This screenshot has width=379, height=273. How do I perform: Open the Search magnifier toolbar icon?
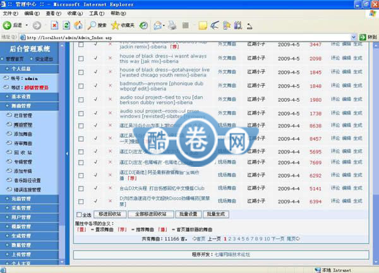tap(92, 25)
